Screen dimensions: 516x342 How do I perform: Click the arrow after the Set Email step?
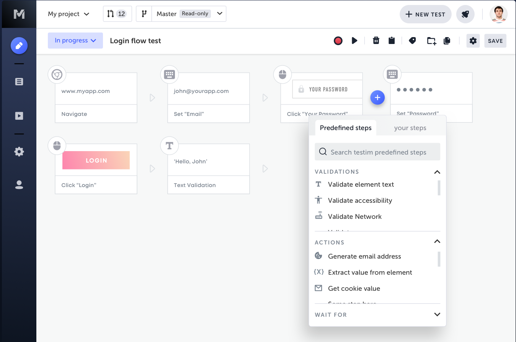click(x=265, y=98)
